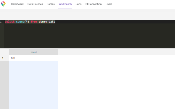
Task: Click the 'count' function in the query
Action: pyautogui.click(x=20, y=22)
